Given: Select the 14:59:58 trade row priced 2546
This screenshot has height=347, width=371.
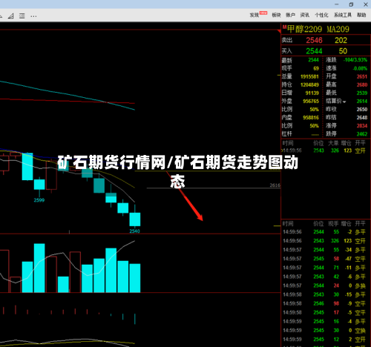Looking at the screenshot, I should point(324,304).
